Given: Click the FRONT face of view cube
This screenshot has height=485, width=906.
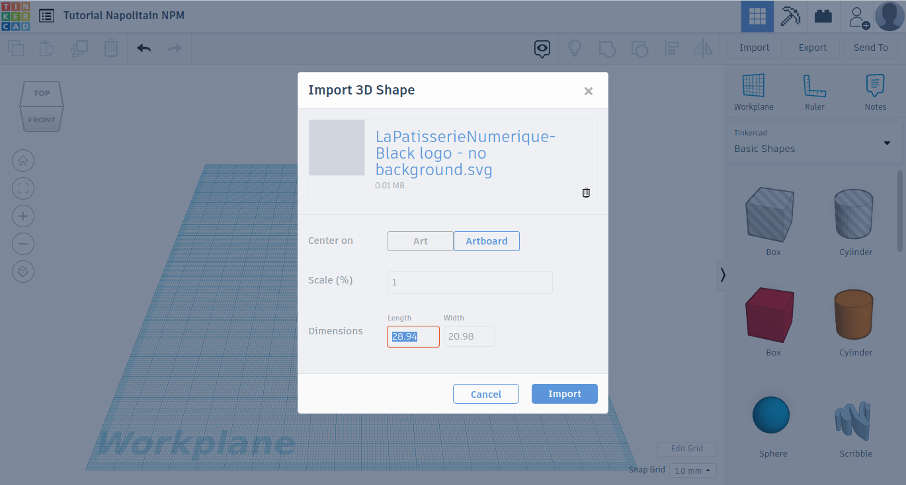Looking at the screenshot, I should (42, 120).
